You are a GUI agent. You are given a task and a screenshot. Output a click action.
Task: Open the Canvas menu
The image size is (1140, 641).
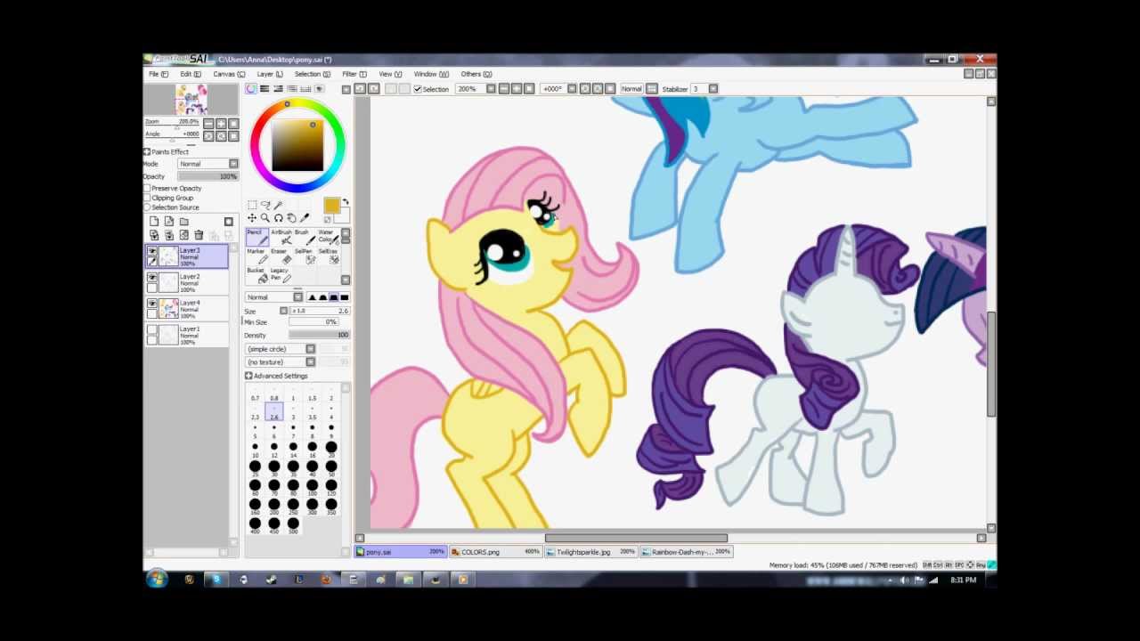(228, 74)
